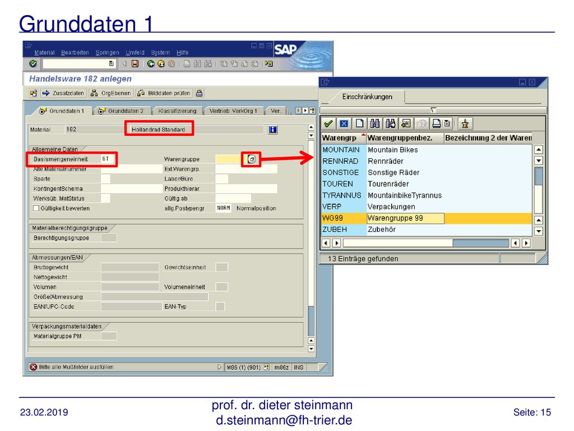
Task: Select the ZUBEH Zubehör row
Action: [427, 230]
